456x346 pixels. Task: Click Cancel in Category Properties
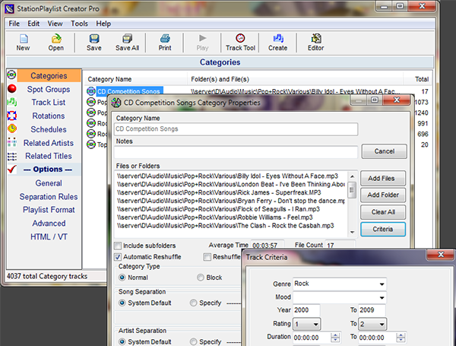pyautogui.click(x=384, y=151)
